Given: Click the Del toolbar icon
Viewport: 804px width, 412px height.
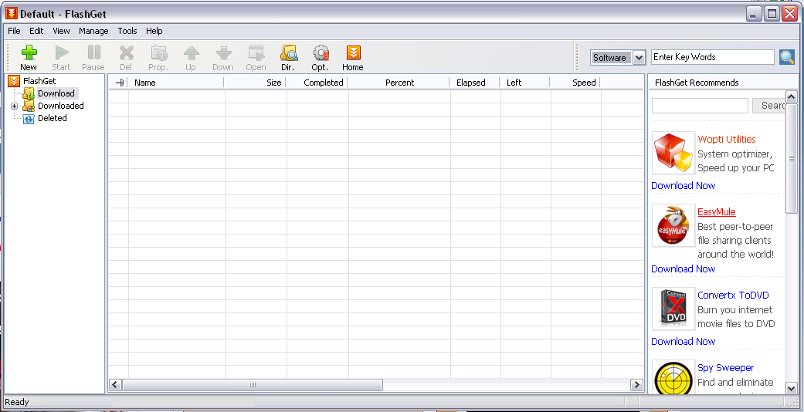Looking at the screenshot, I should (x=126, y=57).
